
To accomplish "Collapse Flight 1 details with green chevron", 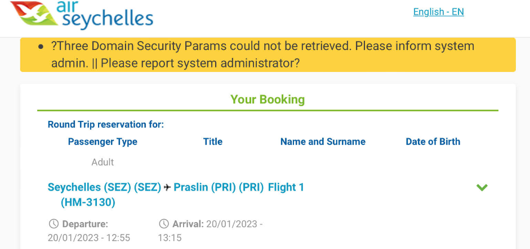I will point(482,188).
